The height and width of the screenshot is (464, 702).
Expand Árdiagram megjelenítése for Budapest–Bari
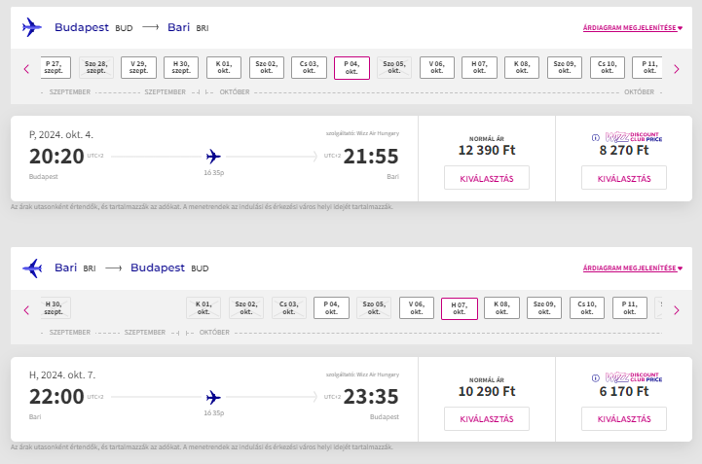click(x=632, y=29)
